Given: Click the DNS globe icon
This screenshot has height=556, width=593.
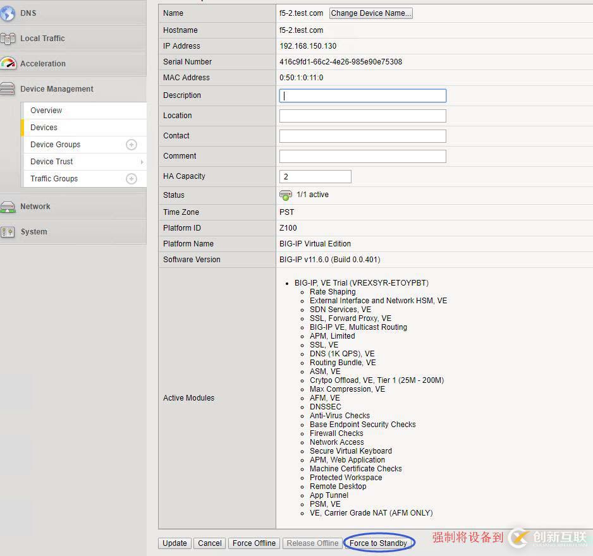Looking at the screenshot, I should coord(8,13).
